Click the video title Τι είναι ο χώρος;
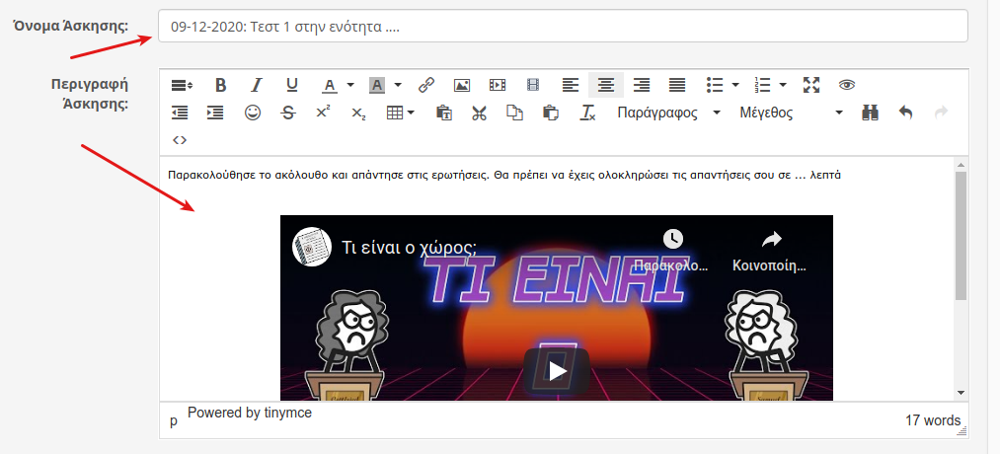 pyautogui.click(x=410, y=248)
